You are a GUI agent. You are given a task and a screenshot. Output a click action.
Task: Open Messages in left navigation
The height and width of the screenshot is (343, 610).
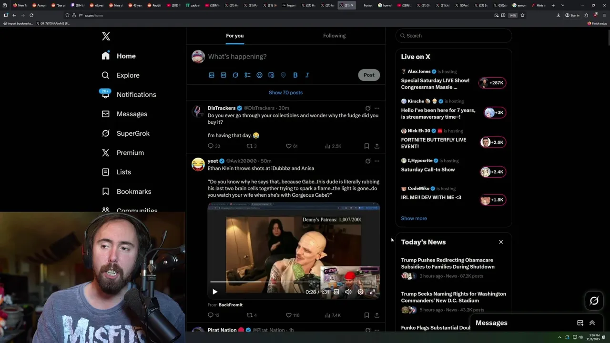point(125,114)
